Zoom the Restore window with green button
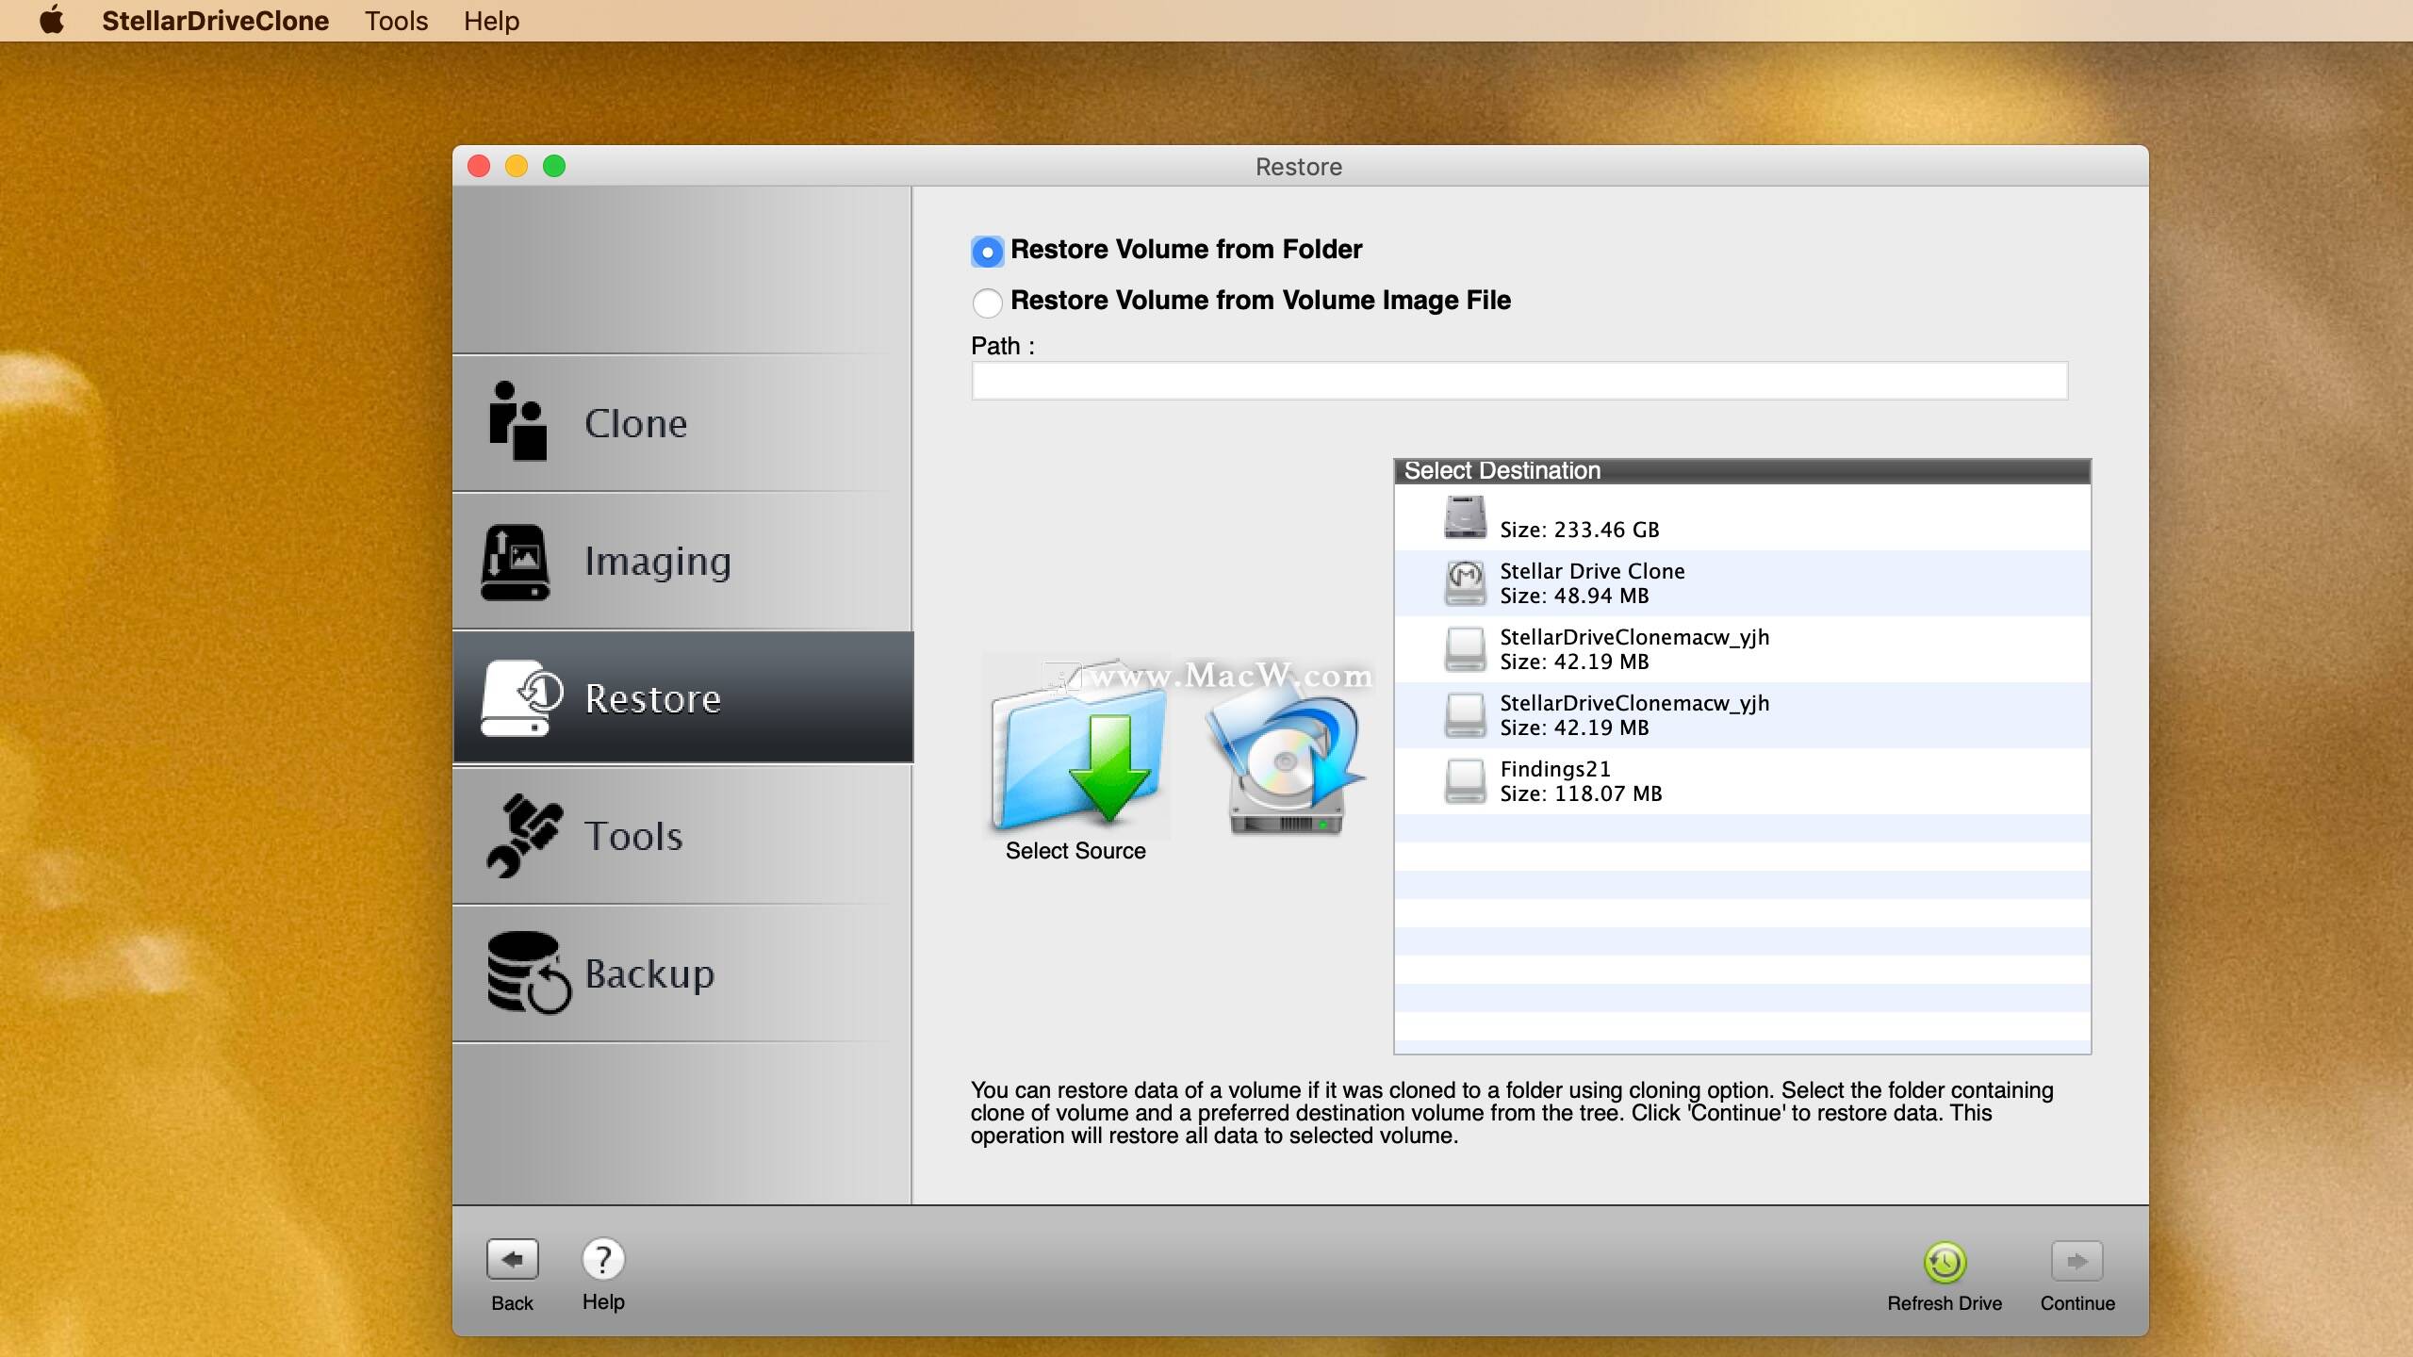2413x1357 pixels. (x=554, y=167)
